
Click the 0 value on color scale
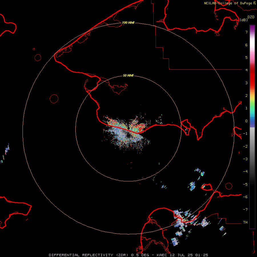246,121
